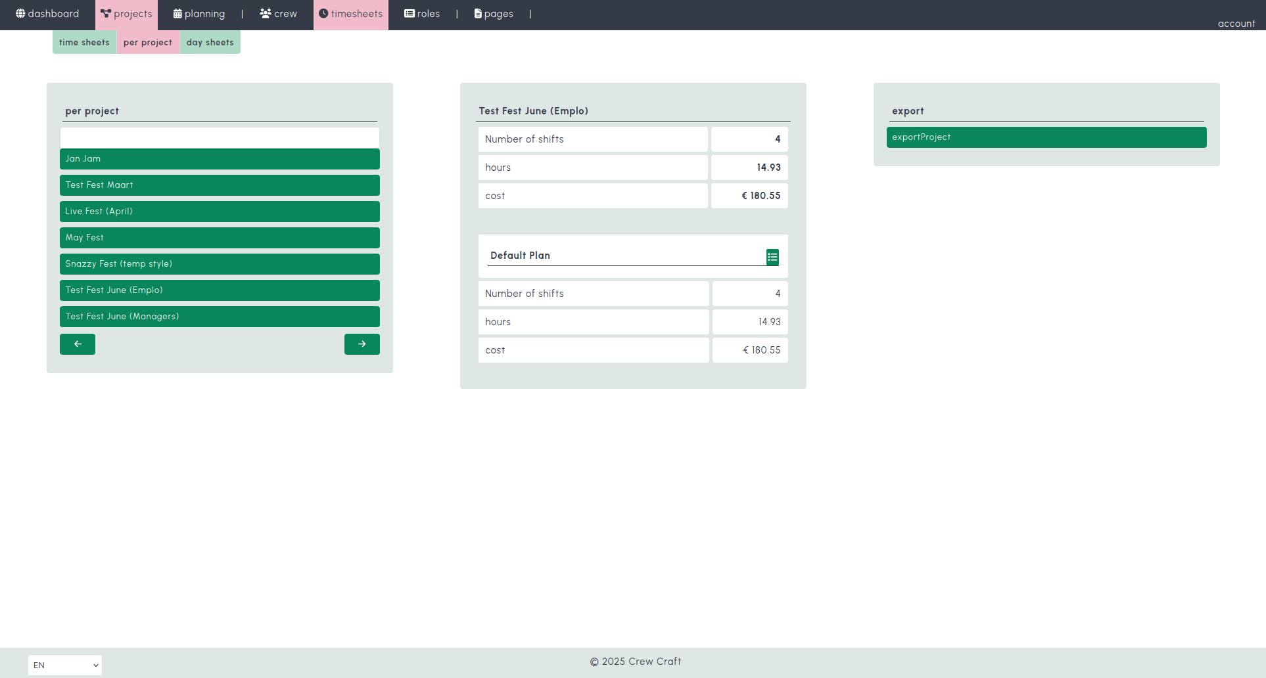Click the exportProject button

pyautogui.click(x=1046, y=137)
